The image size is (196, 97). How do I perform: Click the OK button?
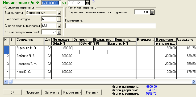12,92
